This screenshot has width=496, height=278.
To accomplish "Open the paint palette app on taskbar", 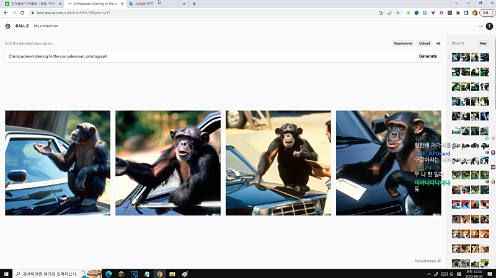I will [185, 274].
